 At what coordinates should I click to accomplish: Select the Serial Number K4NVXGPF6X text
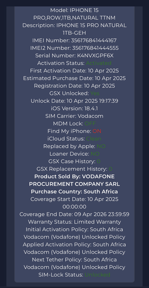[x=74, y=55]
